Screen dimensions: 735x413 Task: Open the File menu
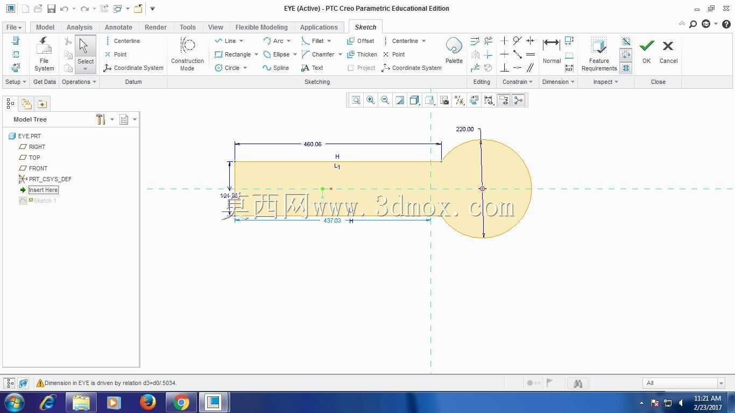[x=14, y=27]
